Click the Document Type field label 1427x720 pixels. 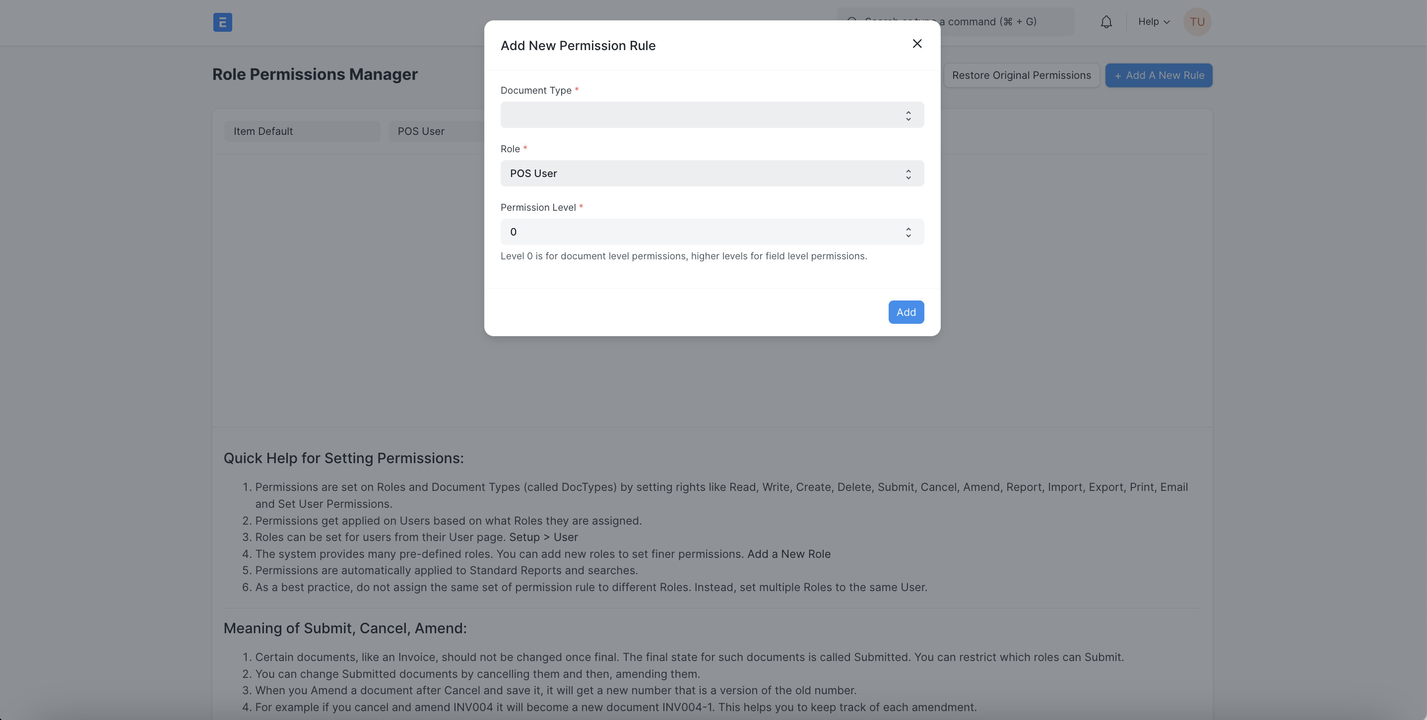point(536,90)
